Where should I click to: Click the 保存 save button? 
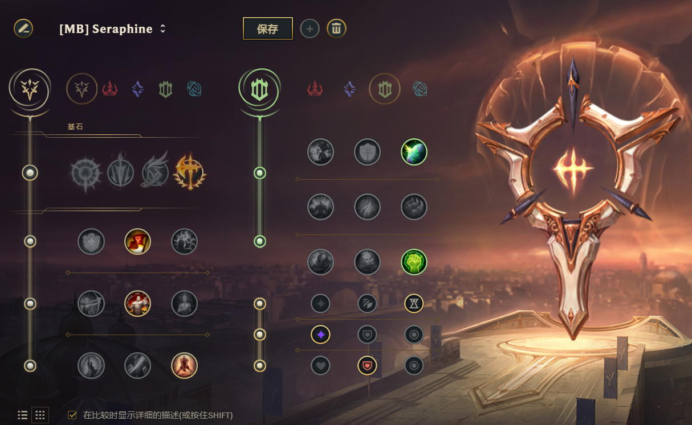pos(268,28)
